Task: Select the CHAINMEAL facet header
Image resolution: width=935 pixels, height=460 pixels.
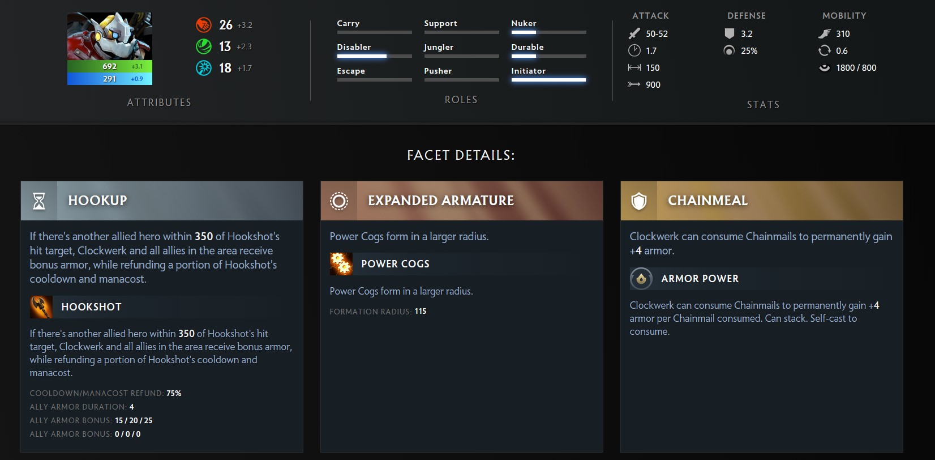Action: point(762,201)
